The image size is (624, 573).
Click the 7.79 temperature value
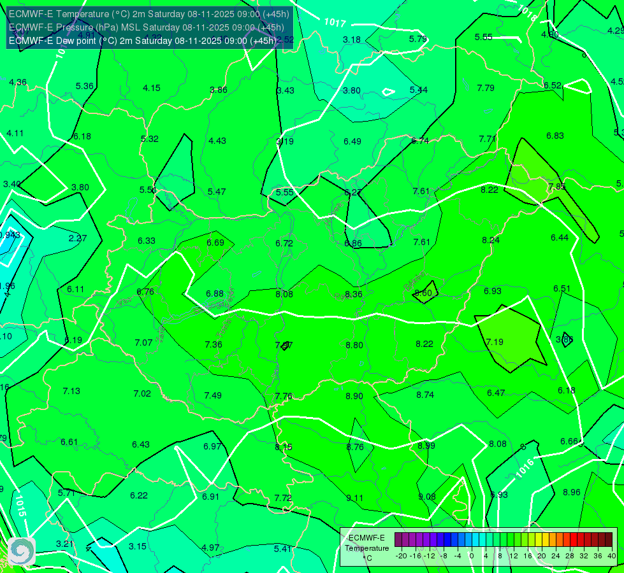tap(486, 88)
